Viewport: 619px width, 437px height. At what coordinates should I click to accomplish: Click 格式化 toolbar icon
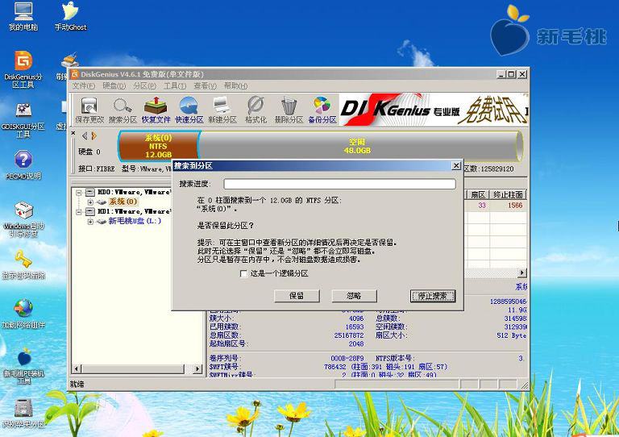pos(255,110)
